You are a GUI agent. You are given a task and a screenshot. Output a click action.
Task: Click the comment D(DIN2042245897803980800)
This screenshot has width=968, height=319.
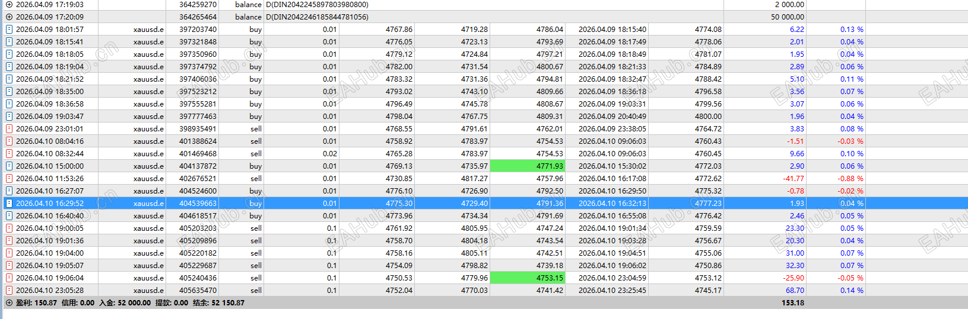click(x=317, y=4)
